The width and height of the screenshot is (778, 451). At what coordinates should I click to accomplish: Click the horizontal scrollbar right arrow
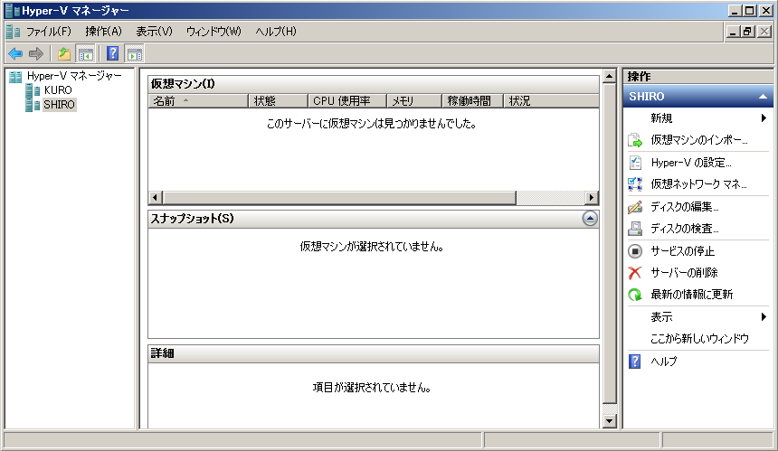pos(591,198)
